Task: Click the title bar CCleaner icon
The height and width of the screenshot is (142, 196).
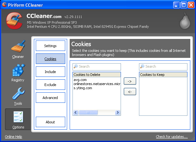Action: (x=4, y=5)
